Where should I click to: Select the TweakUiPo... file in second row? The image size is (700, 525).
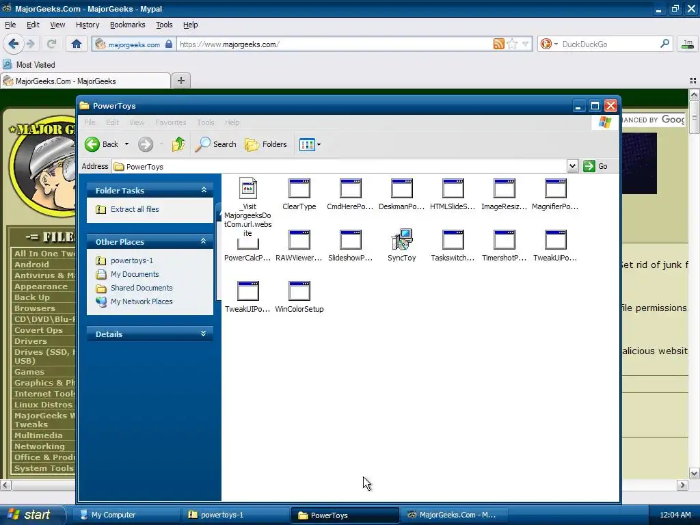click(556, 240)
